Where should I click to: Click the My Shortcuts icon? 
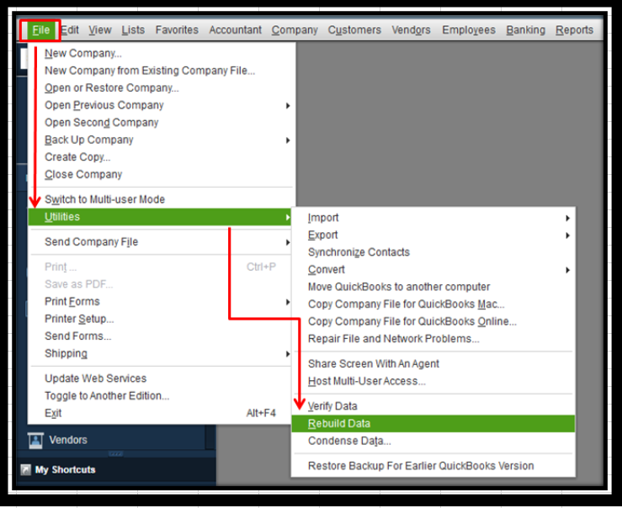coord(25,469)
